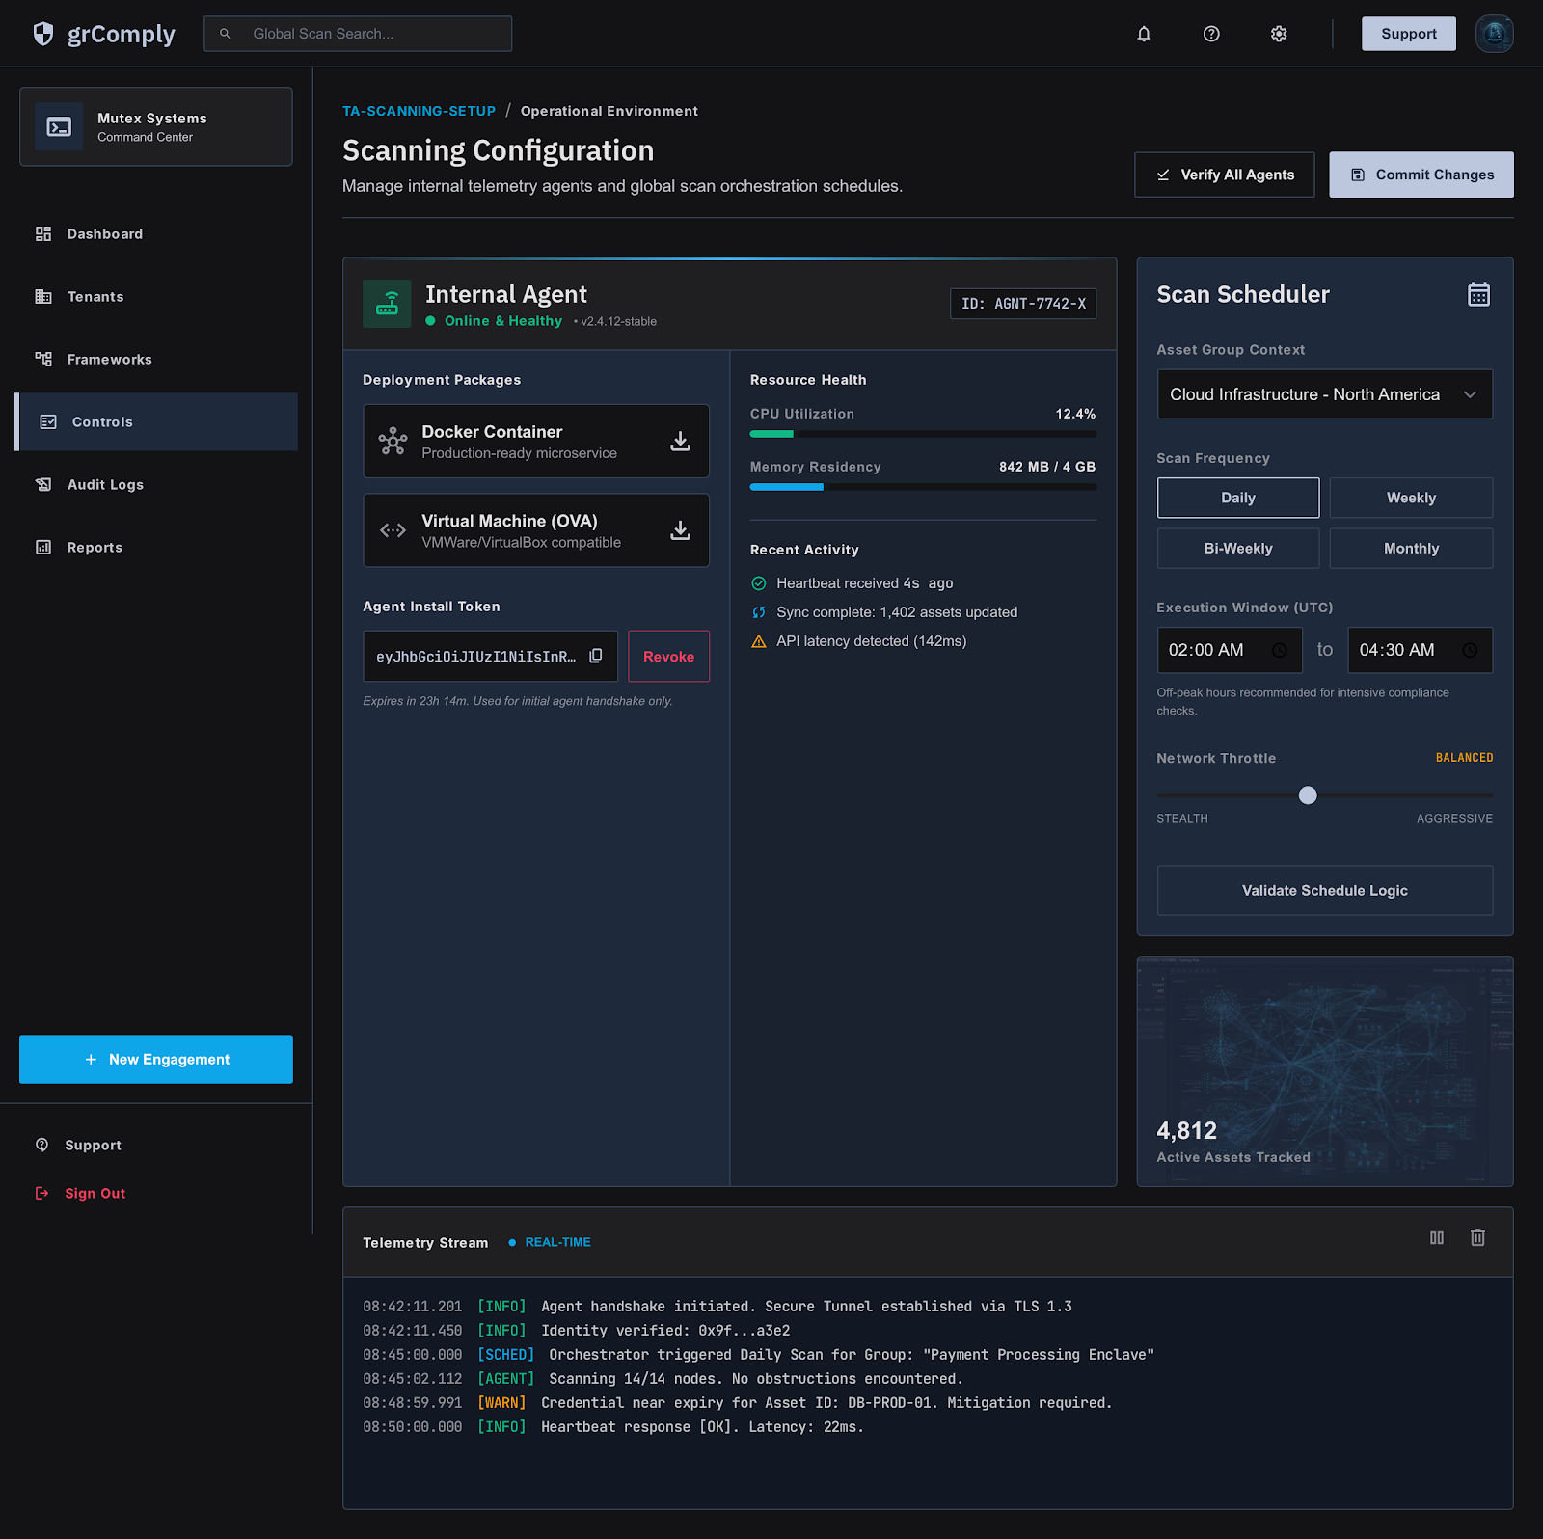This screenshot has width=1543, height=1539.
Task: Select Weekly scan frequency
Action: (1411, 498)
